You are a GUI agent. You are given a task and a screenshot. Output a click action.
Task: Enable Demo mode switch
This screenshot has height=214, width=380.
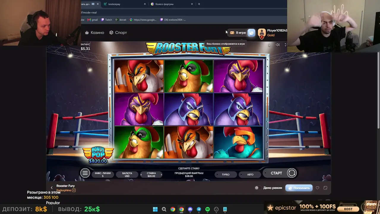coord(257,188)
